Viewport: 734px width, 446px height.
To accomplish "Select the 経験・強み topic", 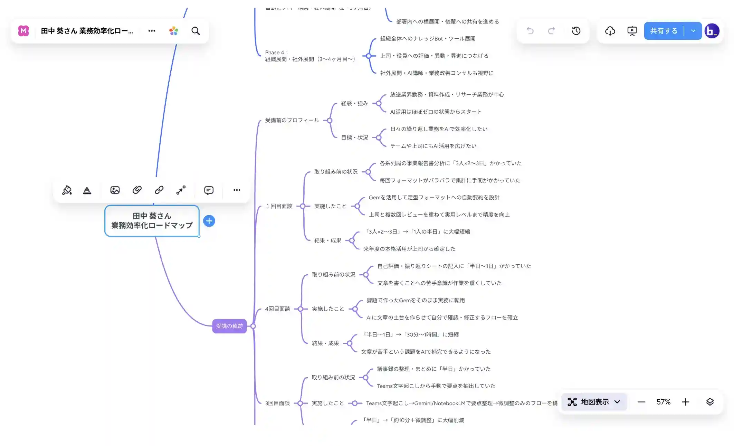I will coord(354,103).
